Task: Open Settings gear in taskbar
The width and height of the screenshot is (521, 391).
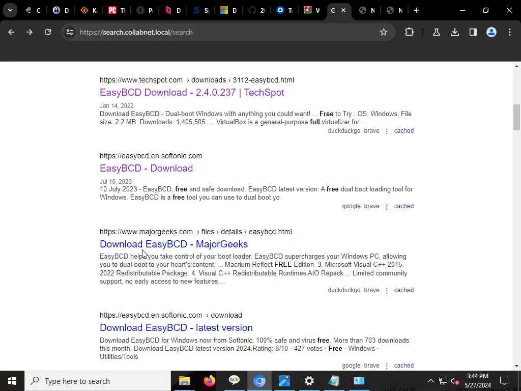Action: click(x=309, y=381)
